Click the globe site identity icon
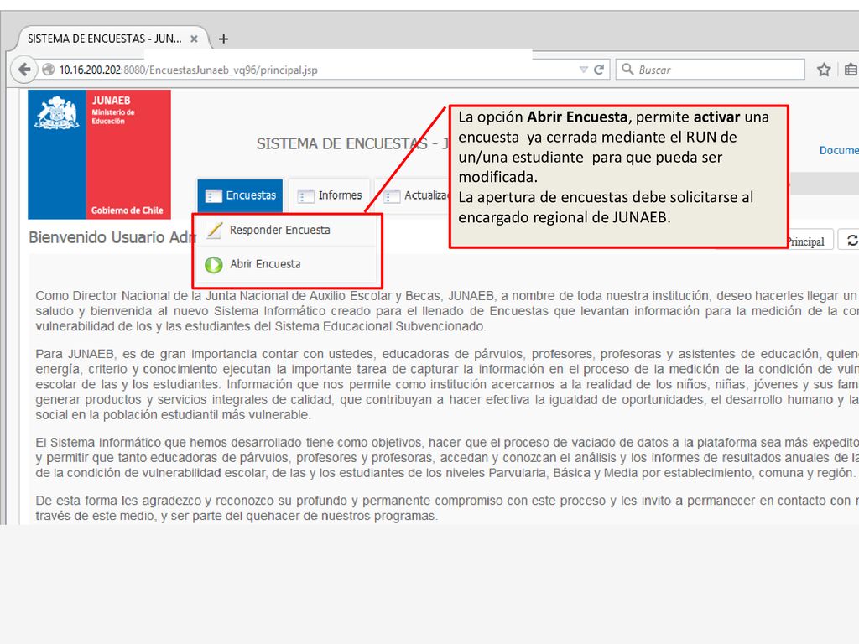Viewport: 859px width, 644px height. (x=48, y=70)
